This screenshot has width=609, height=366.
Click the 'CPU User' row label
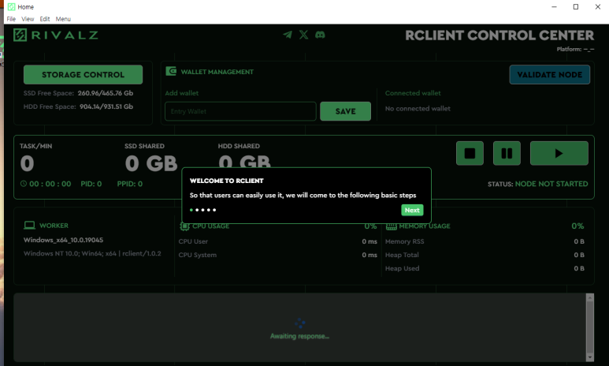click(193, 241)
